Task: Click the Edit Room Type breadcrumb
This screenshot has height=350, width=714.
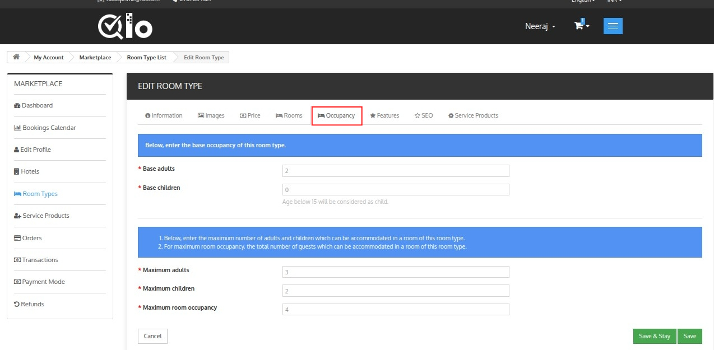Action: tap(204, 58)
